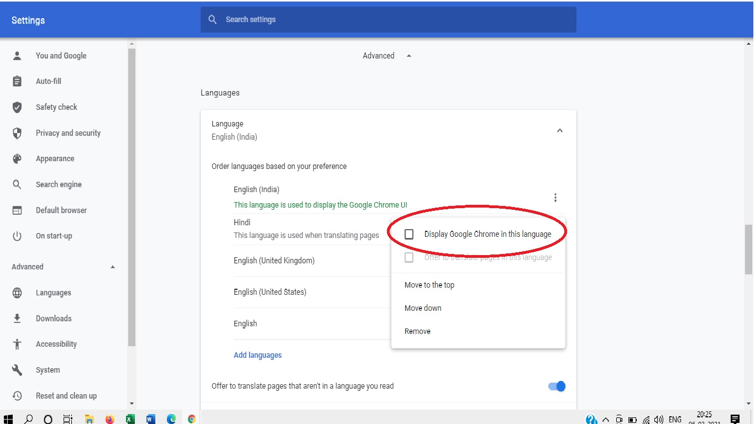Open Excel from the taskbar
755x424 pixels.
click(x=130, y=419)
